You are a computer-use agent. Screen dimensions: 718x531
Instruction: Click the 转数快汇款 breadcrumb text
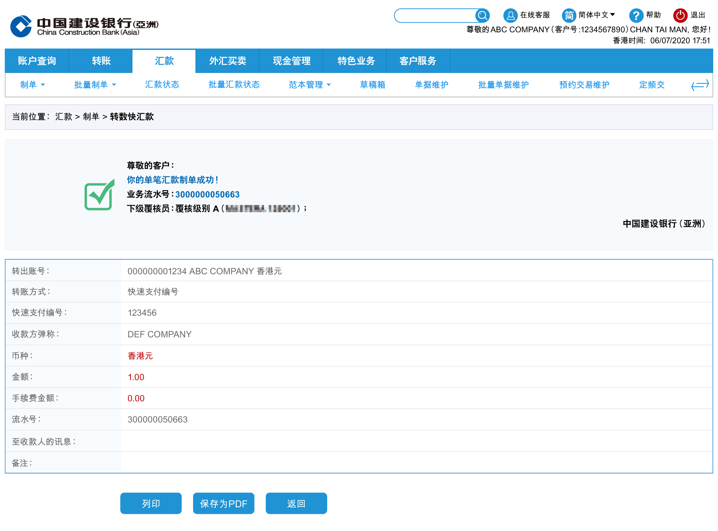coord(132,117)
